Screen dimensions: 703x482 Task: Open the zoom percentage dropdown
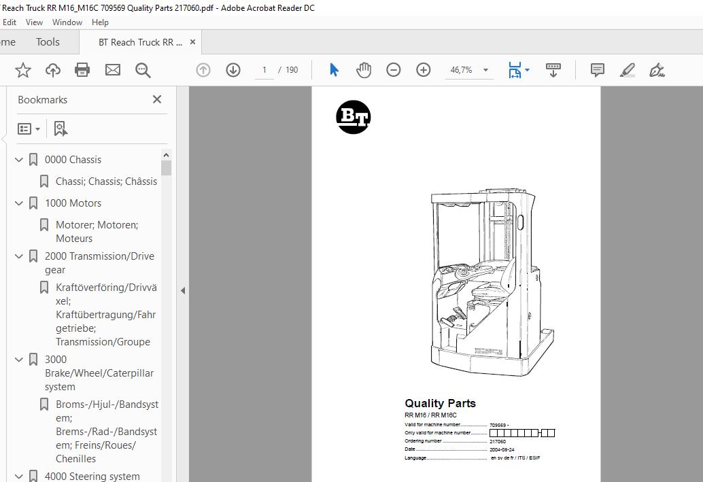485,70
